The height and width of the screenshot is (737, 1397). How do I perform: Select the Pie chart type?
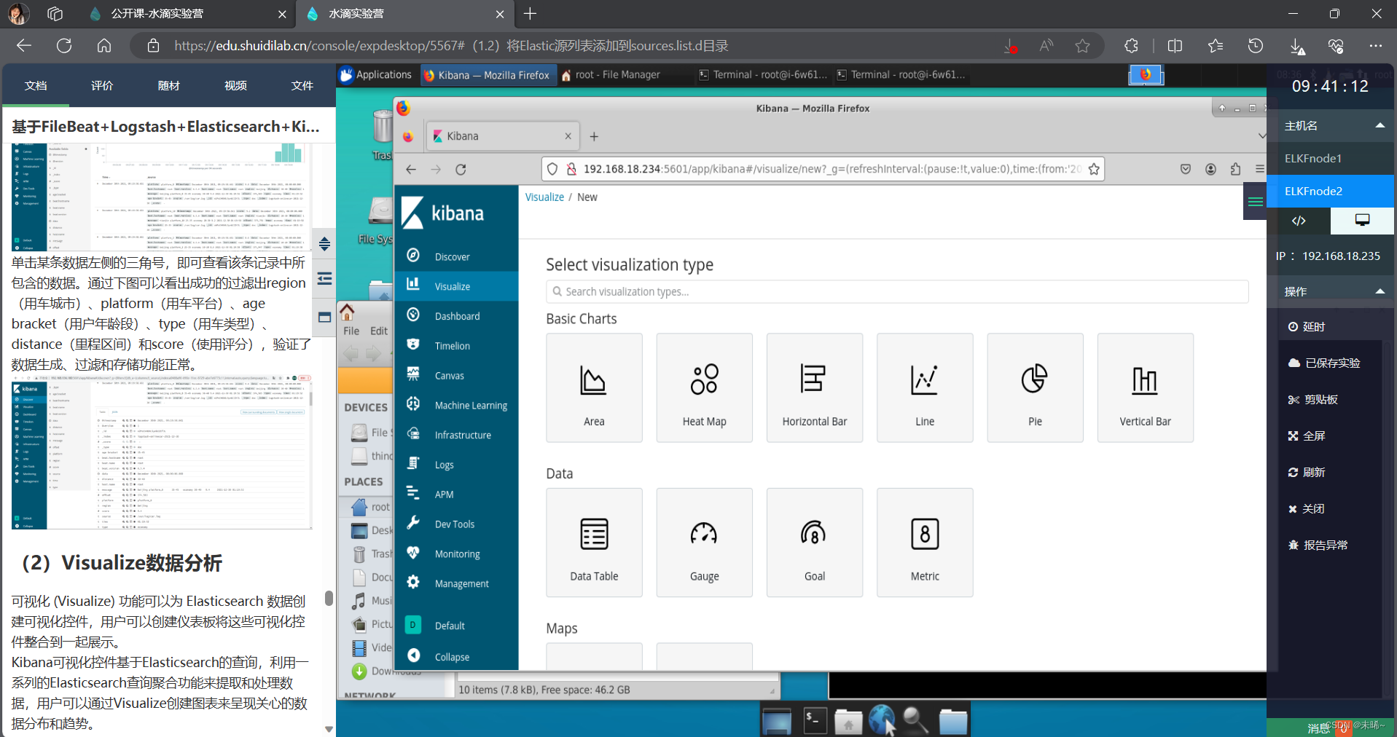point(1035,388)
